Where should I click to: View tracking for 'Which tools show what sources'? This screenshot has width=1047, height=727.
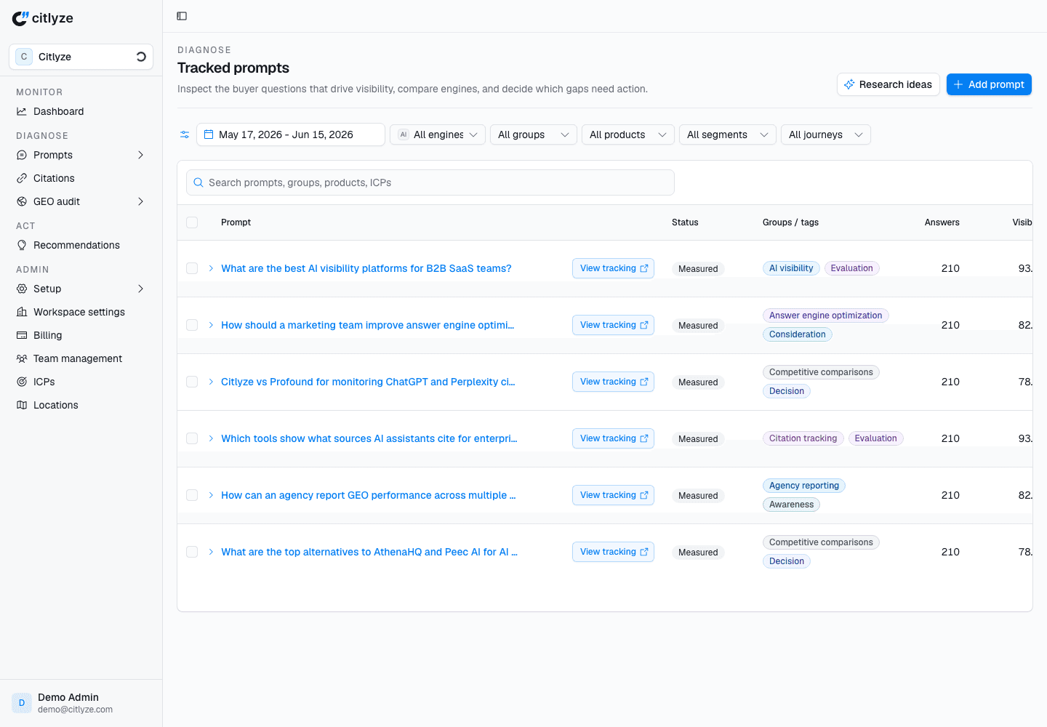coord(613,438)
